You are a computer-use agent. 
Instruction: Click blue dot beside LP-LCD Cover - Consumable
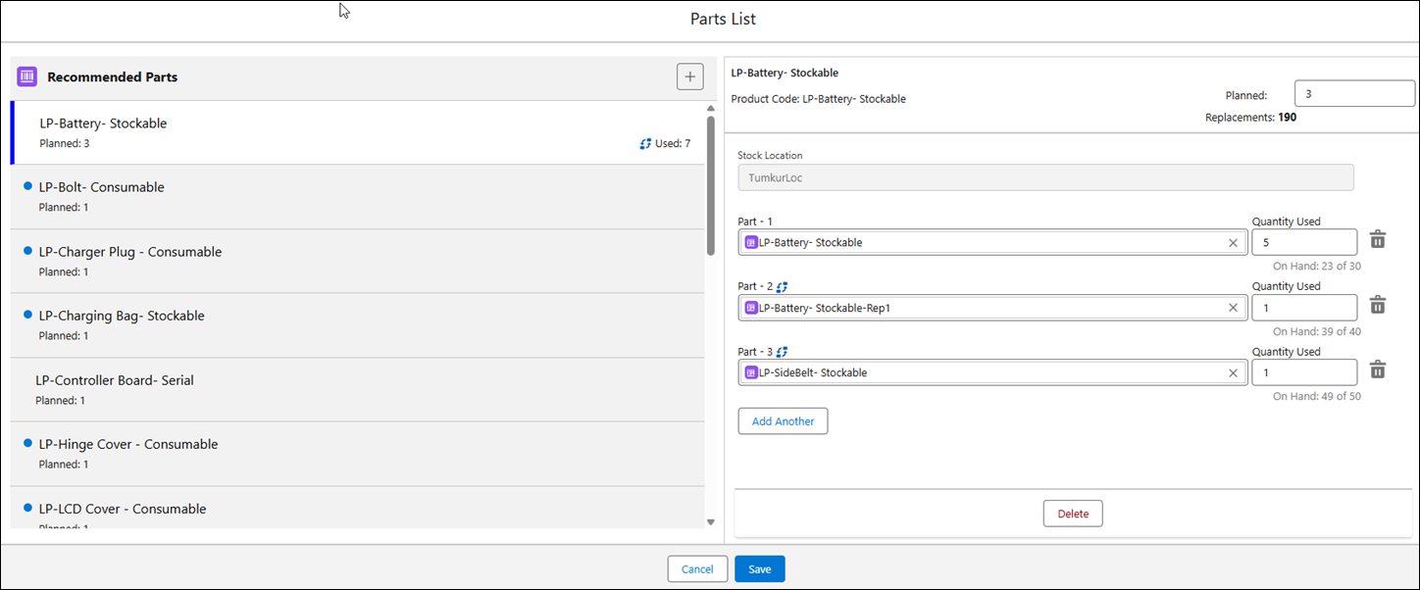27,508
